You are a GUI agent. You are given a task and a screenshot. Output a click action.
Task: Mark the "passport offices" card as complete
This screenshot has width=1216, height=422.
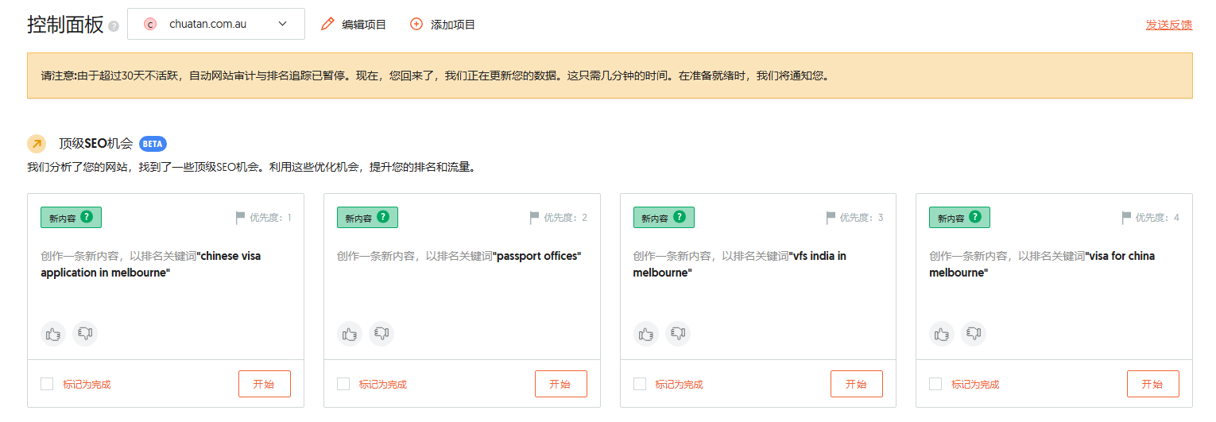point(343,384)
